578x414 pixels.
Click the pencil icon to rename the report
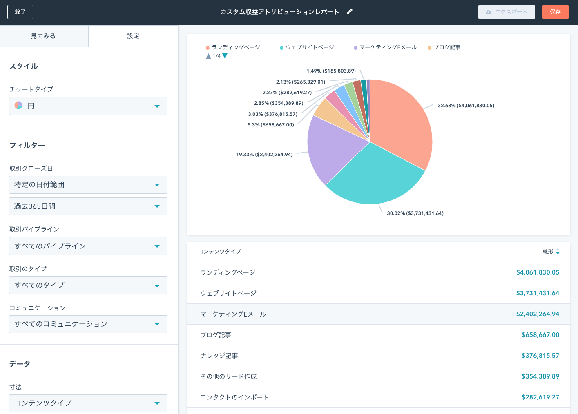(x=349, y=12)
